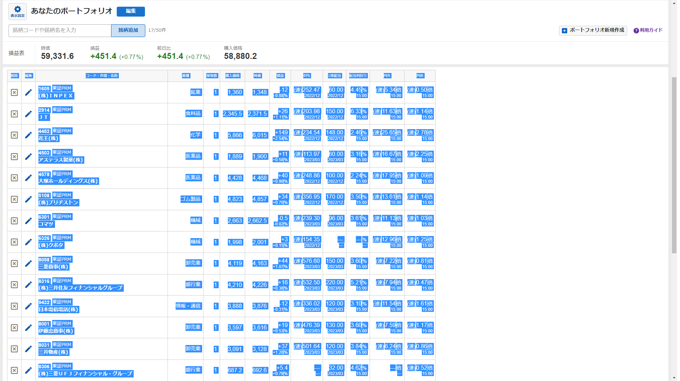Sort by the 配当利回り column header
Viewport: 680px width, 381px height.
(358, 76)
